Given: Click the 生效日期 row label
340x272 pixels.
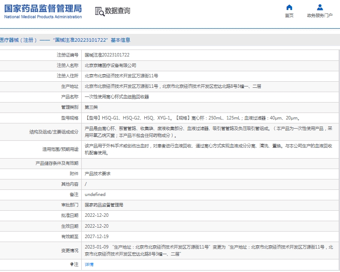Looking at the screenshot, I should [x=70, y=226].
